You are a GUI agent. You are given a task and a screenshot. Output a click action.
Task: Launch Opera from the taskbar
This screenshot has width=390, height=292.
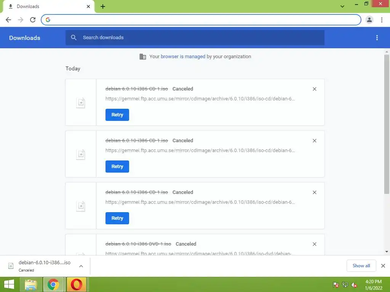[76, 284]
